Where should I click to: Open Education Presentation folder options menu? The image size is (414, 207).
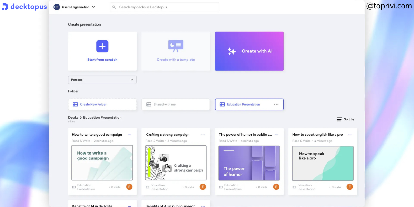[276, 105]
